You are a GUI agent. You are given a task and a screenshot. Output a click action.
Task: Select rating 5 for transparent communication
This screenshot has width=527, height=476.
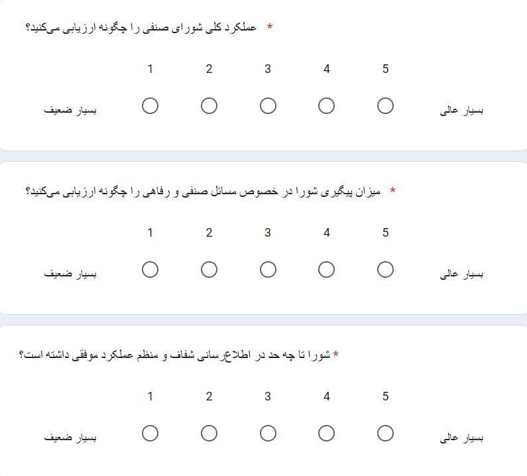tap(385, 434)
